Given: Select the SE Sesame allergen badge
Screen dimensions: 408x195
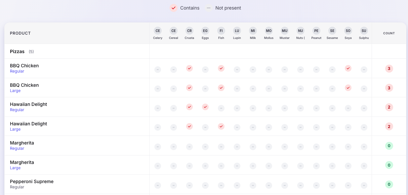Looking at the screenshot, I should pos(332,30).
